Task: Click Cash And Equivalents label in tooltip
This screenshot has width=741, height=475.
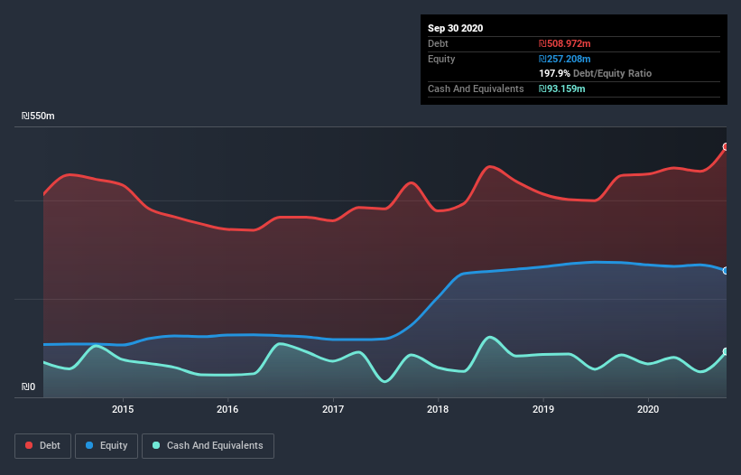Action: coord(476,88)
